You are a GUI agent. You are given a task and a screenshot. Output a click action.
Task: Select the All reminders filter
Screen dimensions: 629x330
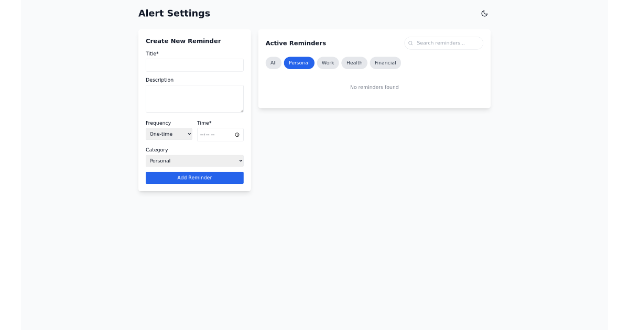click(273, 62)
